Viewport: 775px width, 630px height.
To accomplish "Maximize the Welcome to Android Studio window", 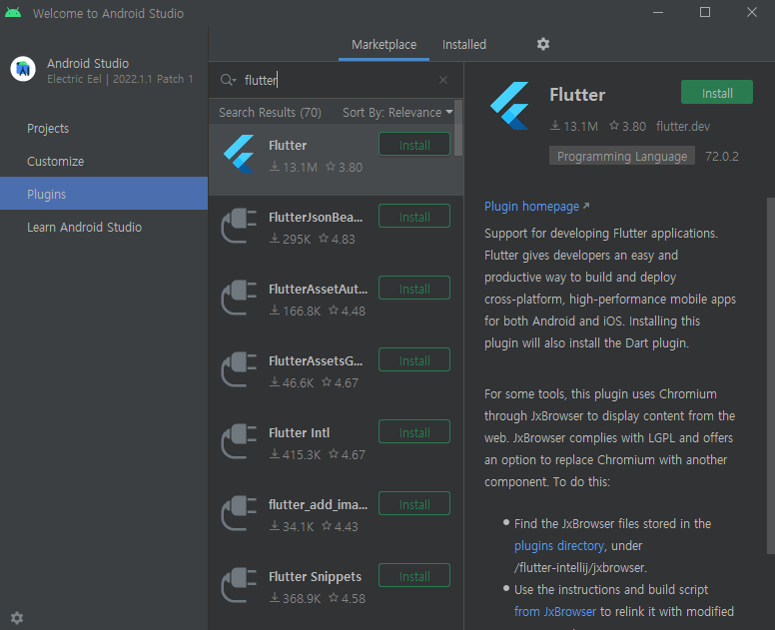I will [x=705, y=12].
